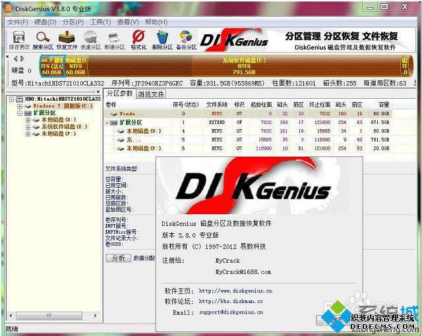Select Windows 7 旗舰版(C:) in the tree
This screenshot has width=422, height=336.
(63, 106)
